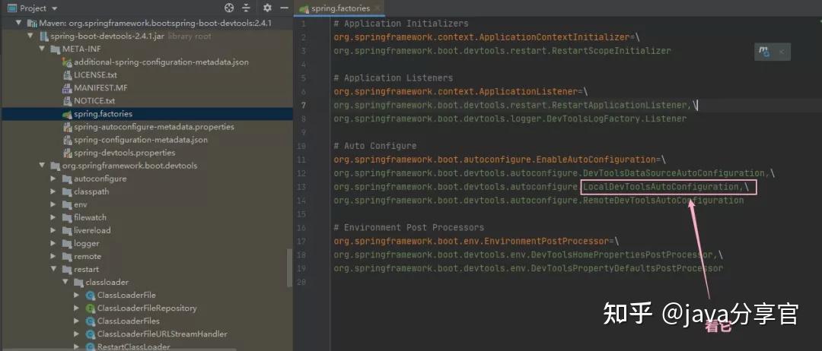This screenshot has width=822, height=351.
Task: Collapse the META-INF folder
Action: [x=42, y=49]
